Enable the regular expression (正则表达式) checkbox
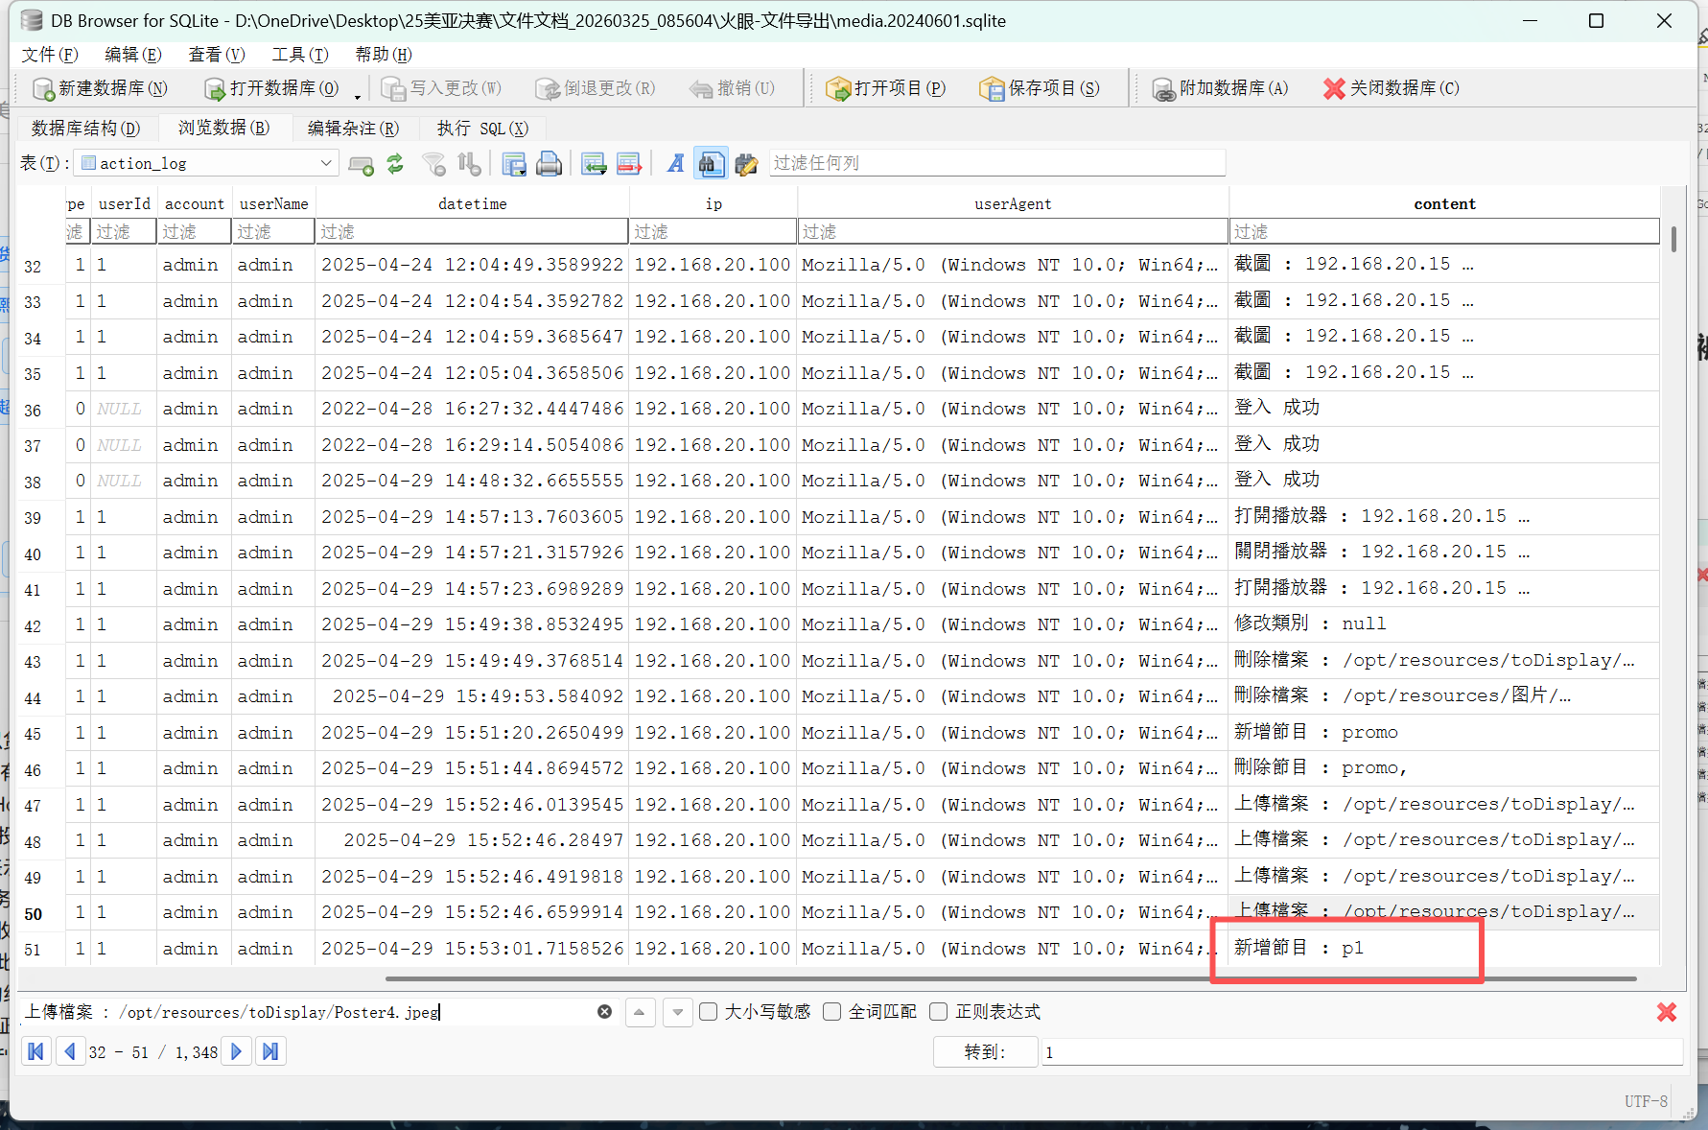1708x1130 pixels. [x=939, y=1012]
